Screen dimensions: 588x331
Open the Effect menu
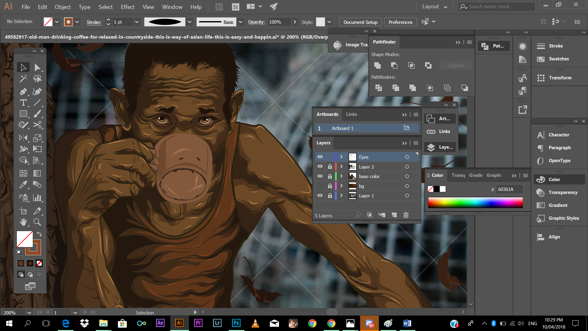[x=127, y=7]
